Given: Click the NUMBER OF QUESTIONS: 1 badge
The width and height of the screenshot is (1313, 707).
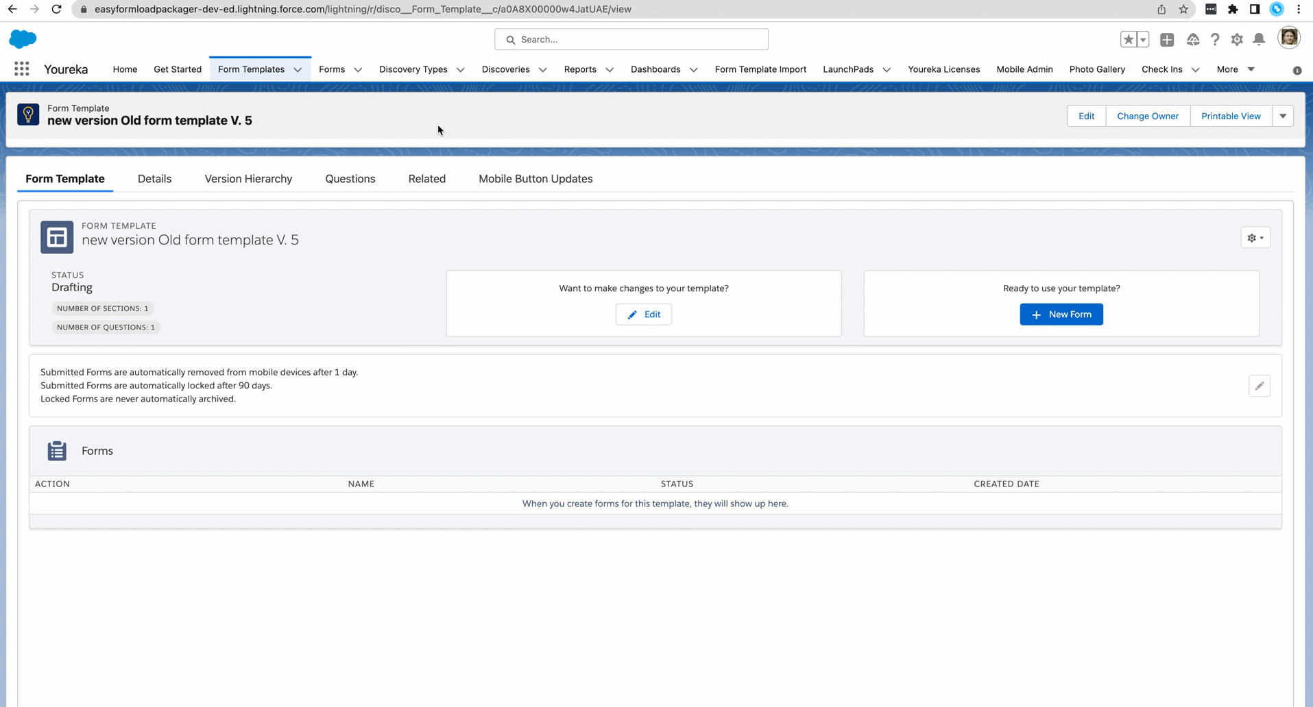Looking at the screenshot, I should pyautogui.click(x=106, y=327).
